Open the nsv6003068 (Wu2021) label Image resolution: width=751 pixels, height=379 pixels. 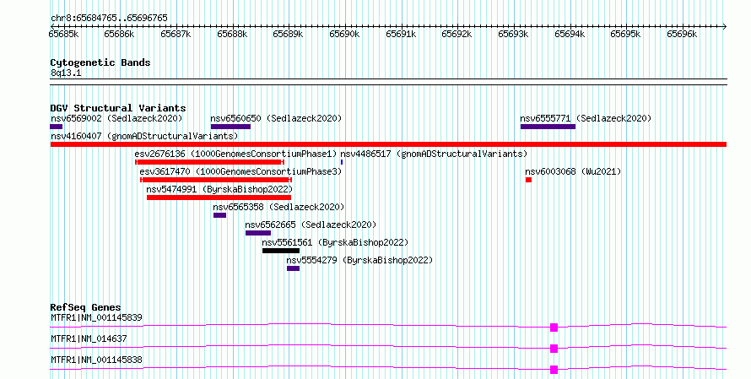click(573, 171)
